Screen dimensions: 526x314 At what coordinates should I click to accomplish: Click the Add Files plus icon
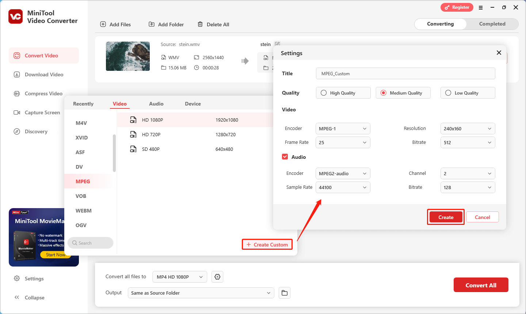point(103,24)
